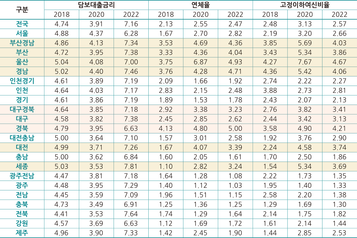357x238 pixels.
Task: Click the 2018 header under 담보대출금리
Action: pos(62,15)
